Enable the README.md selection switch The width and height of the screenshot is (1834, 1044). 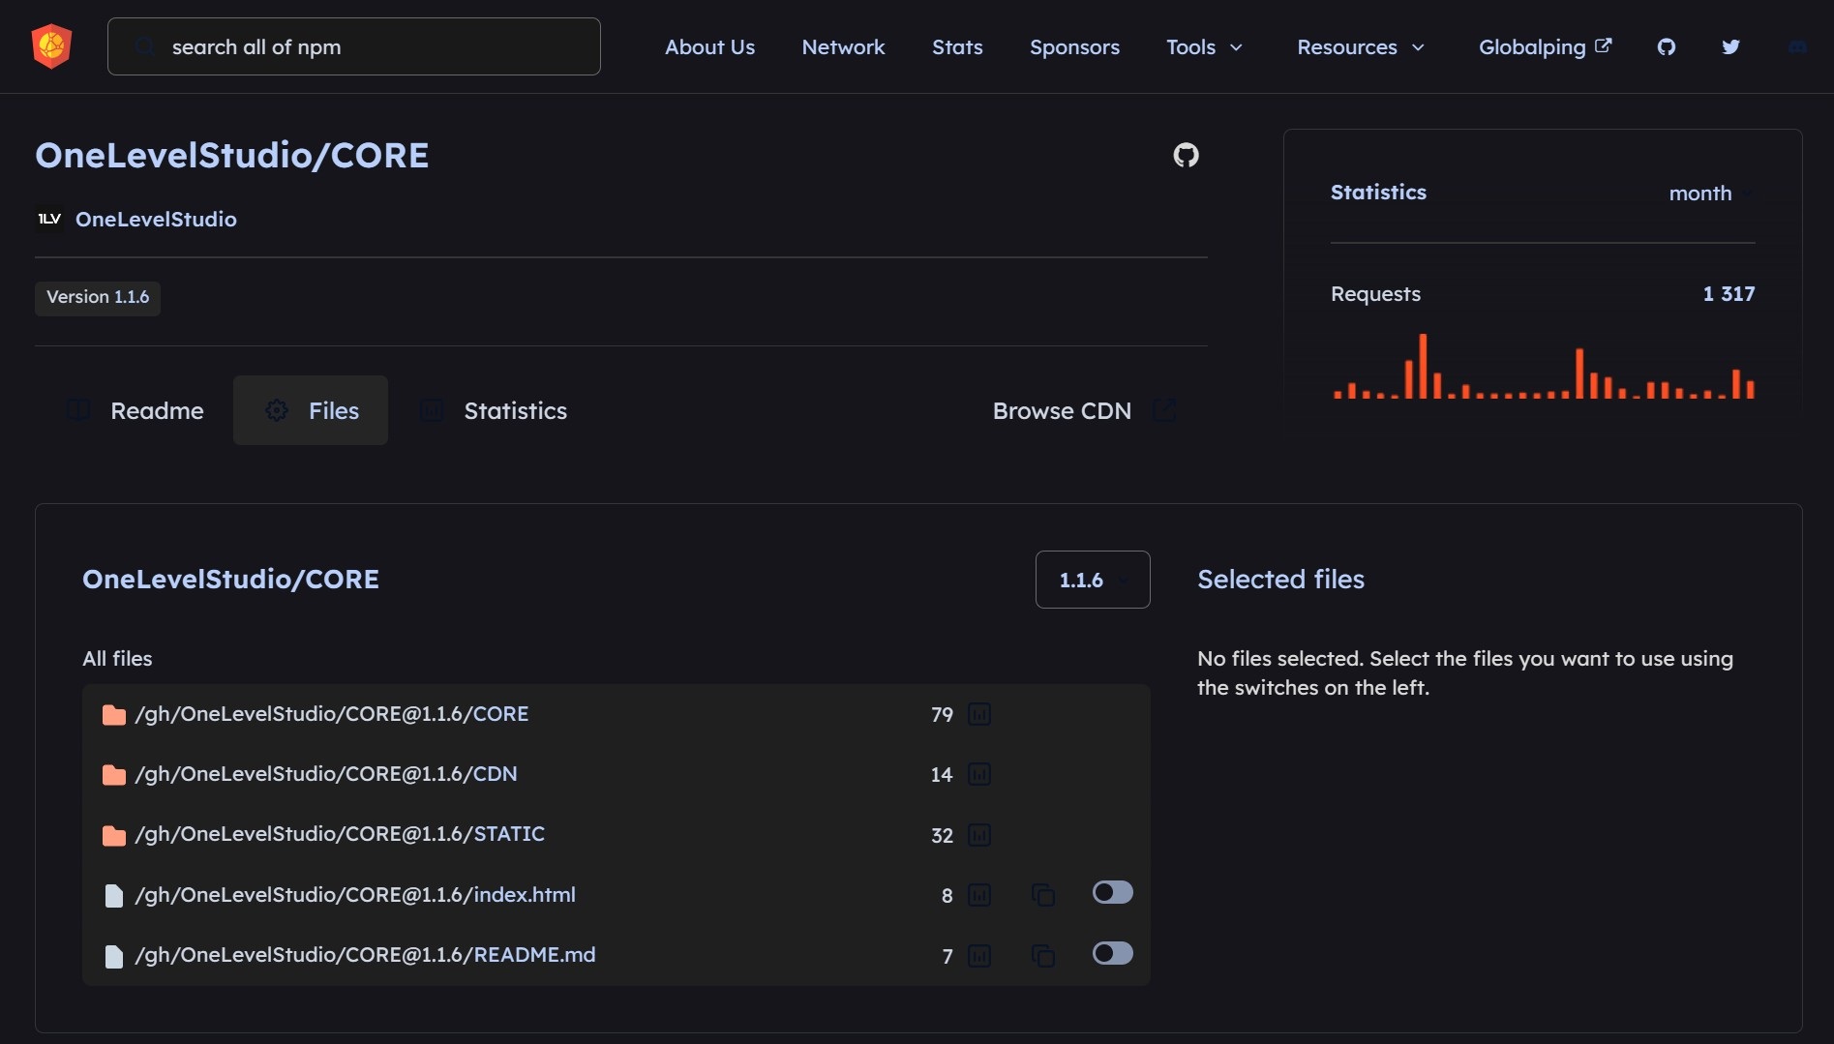click(x=1112, y=953)
